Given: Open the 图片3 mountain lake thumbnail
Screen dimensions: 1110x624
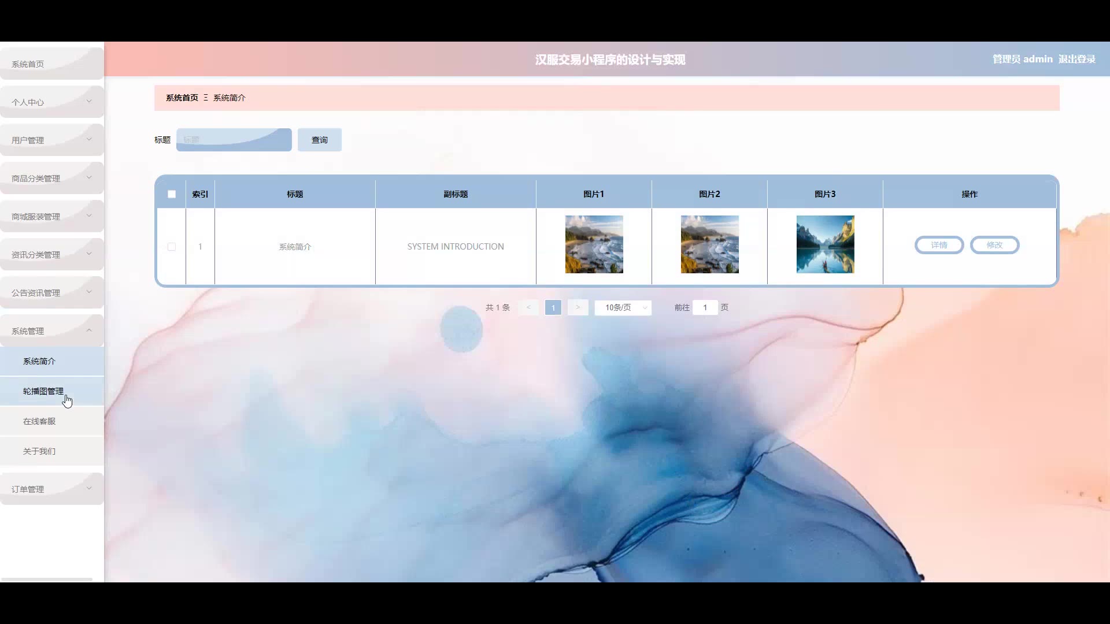Looking at the screenshot, I should (x=825, y=244).
